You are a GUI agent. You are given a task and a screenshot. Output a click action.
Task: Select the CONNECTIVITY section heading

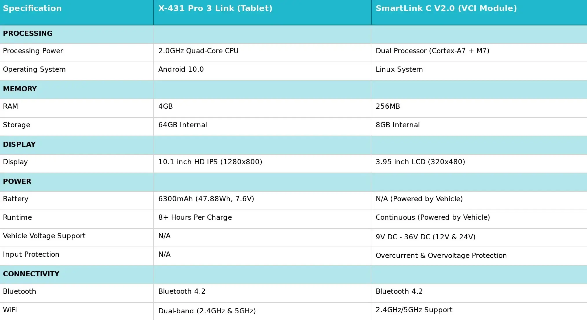(31, 274)
